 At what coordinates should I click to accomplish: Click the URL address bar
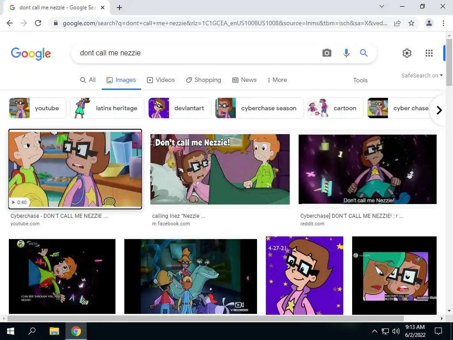pyautogui.click(x=225, y=23)
